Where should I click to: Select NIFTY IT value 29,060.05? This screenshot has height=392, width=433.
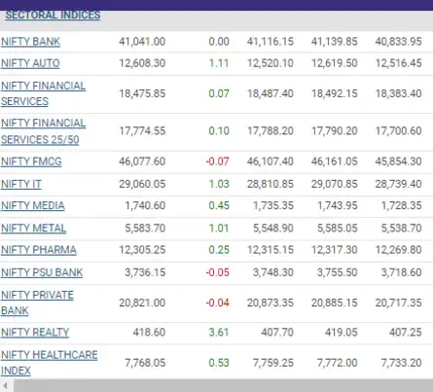tap(142, 184)
